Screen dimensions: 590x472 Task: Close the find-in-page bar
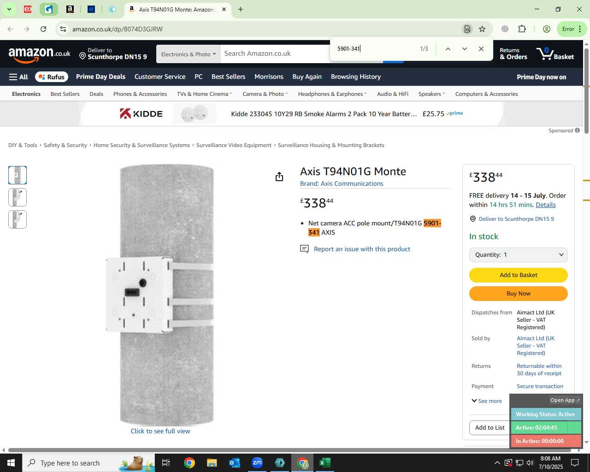481,49
